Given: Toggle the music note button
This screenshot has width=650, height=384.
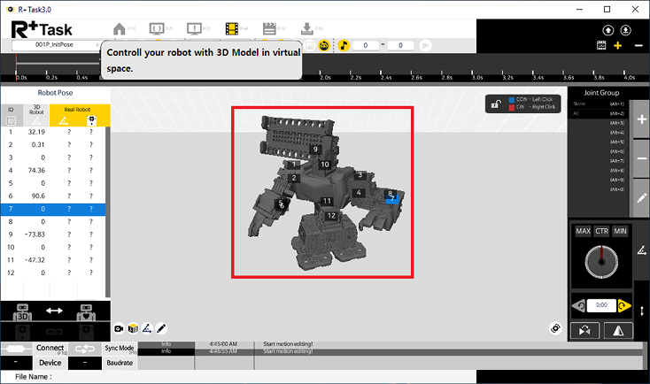Looking at the screenshot, I should click(x=344, y=45).
